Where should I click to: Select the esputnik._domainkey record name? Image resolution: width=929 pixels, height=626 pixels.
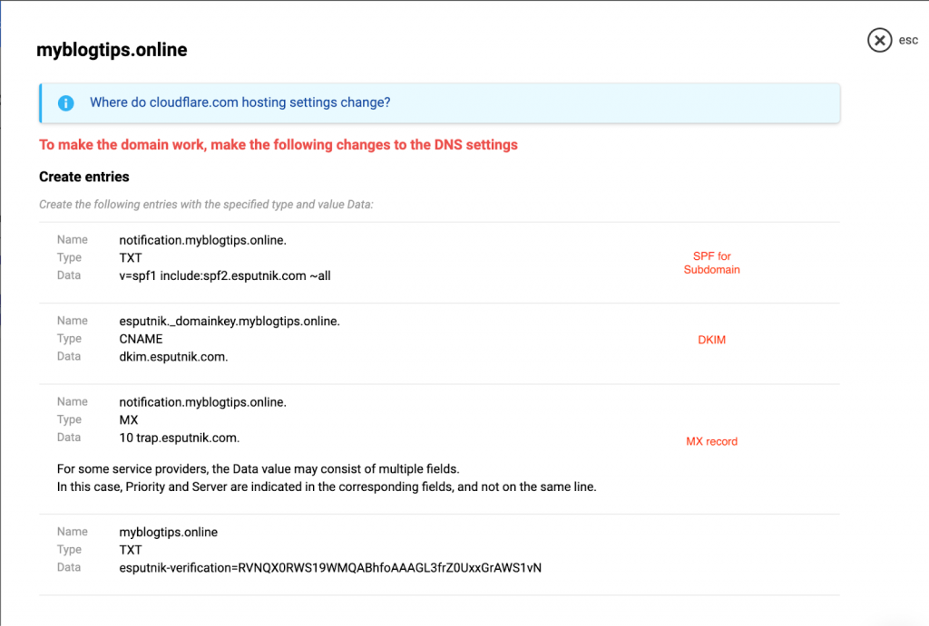click(x=229, y=321)
